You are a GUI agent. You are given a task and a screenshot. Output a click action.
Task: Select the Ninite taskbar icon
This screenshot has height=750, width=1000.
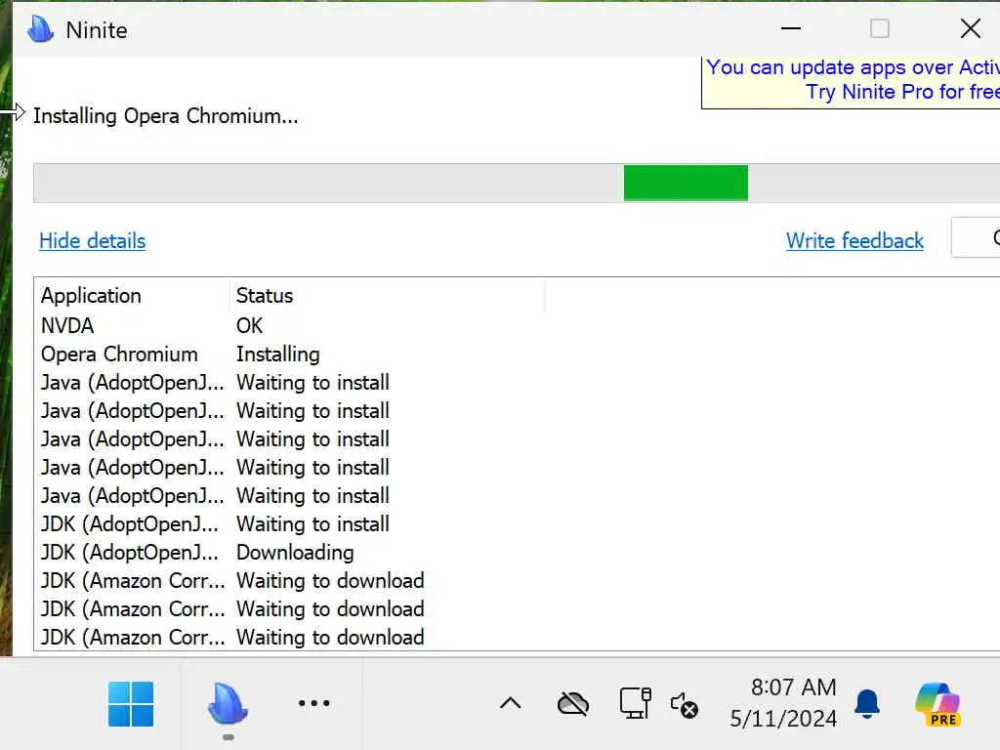[228, 703]
